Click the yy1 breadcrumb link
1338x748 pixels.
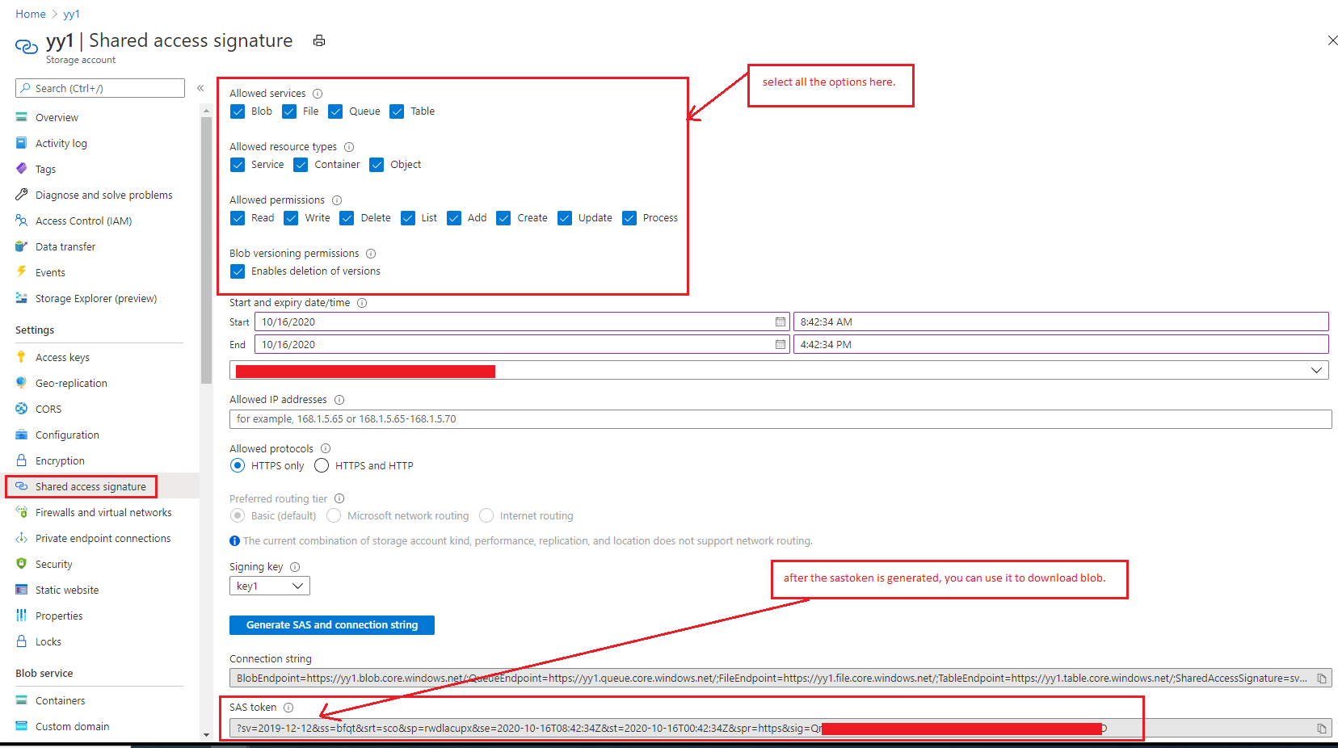[x=72, y=14]
